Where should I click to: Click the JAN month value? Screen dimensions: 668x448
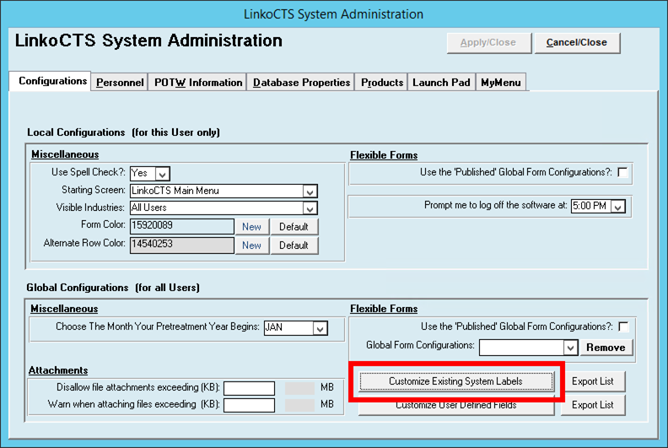[x=274, y=327]
